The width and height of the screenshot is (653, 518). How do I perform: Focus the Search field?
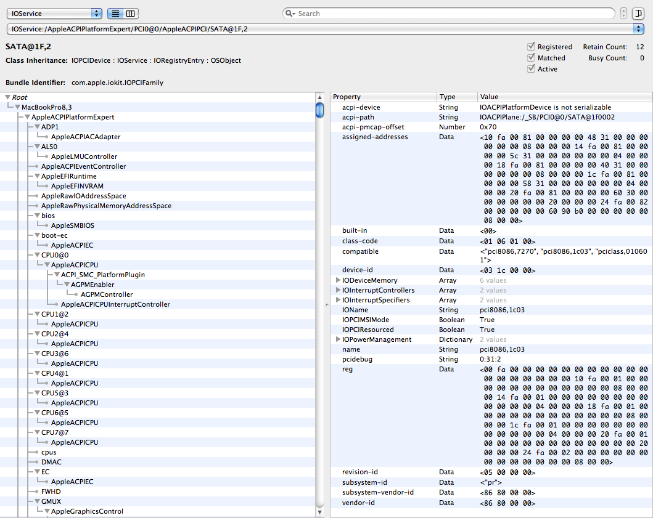point(449,14)
